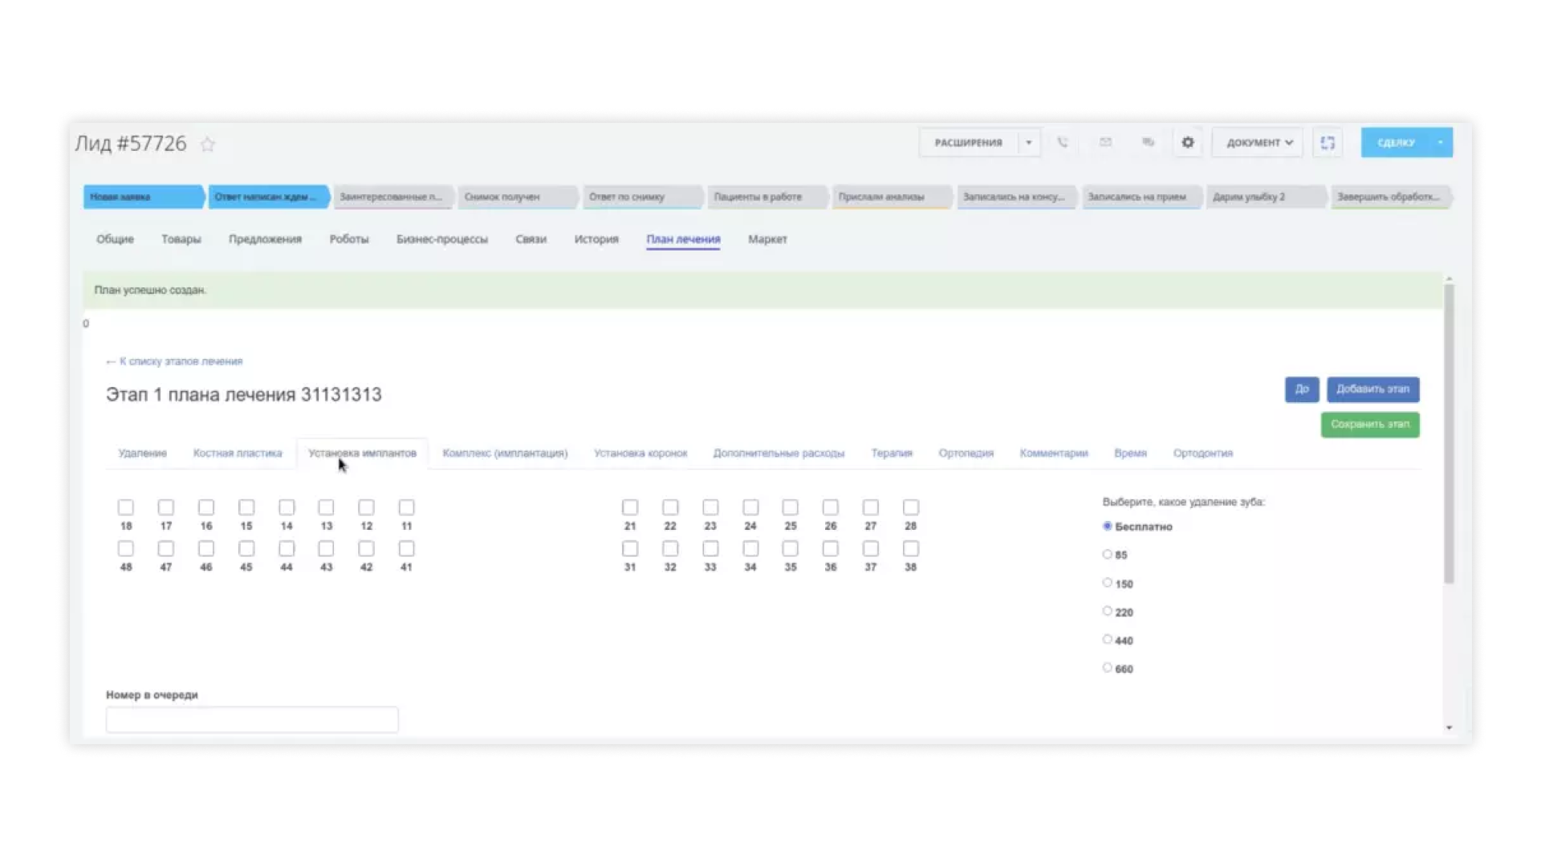Click the phone call icon
The height and width of the screenshot is (867, 1541).
pyautogui.click(x=1063, y=143)
